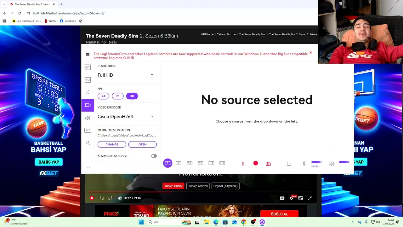403x227 pixels.
Task: Select Türkçe Altyazılı option
Action: tap(198, 186)
